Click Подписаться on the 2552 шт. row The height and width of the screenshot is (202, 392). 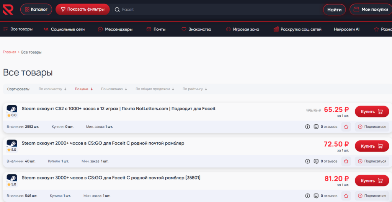pos(372,127)
